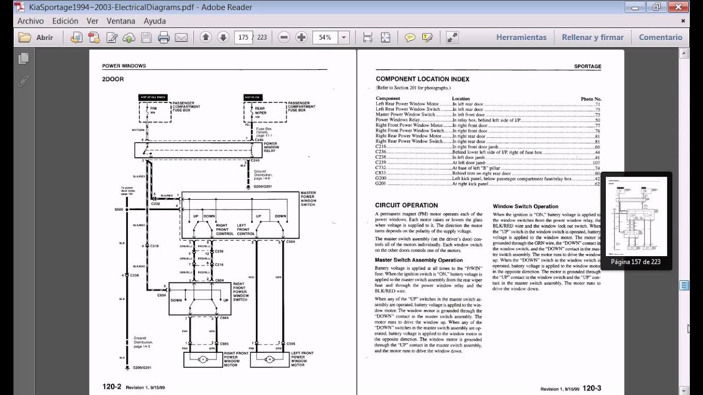Click the POWER WINDOWS page heading
This screenshot has width=703, height=395.
(x=124, y=66)
